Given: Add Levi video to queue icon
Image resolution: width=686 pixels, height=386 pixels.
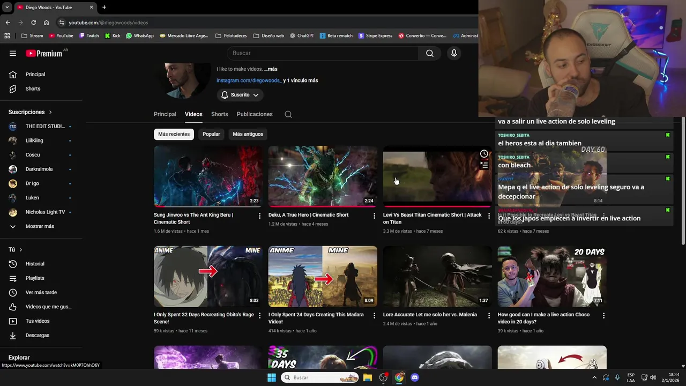Looking at the screenshot, I should [484, 165].
